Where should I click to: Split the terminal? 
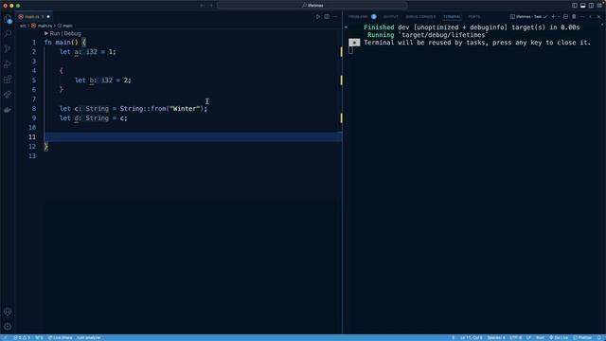coord(566,17)
